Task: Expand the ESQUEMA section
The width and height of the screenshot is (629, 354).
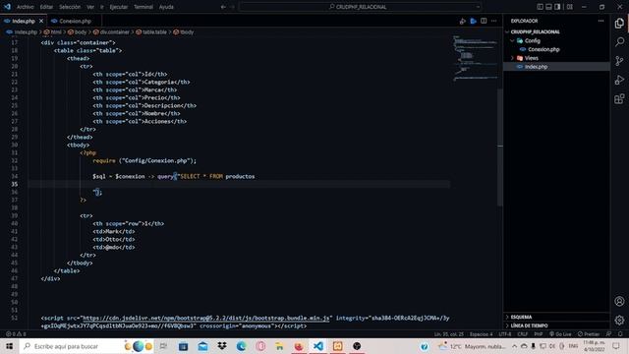Action: point(556,317)
